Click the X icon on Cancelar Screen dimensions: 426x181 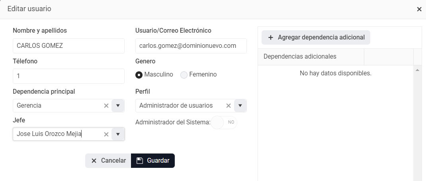pyautogui.click(x=94, y=161)
